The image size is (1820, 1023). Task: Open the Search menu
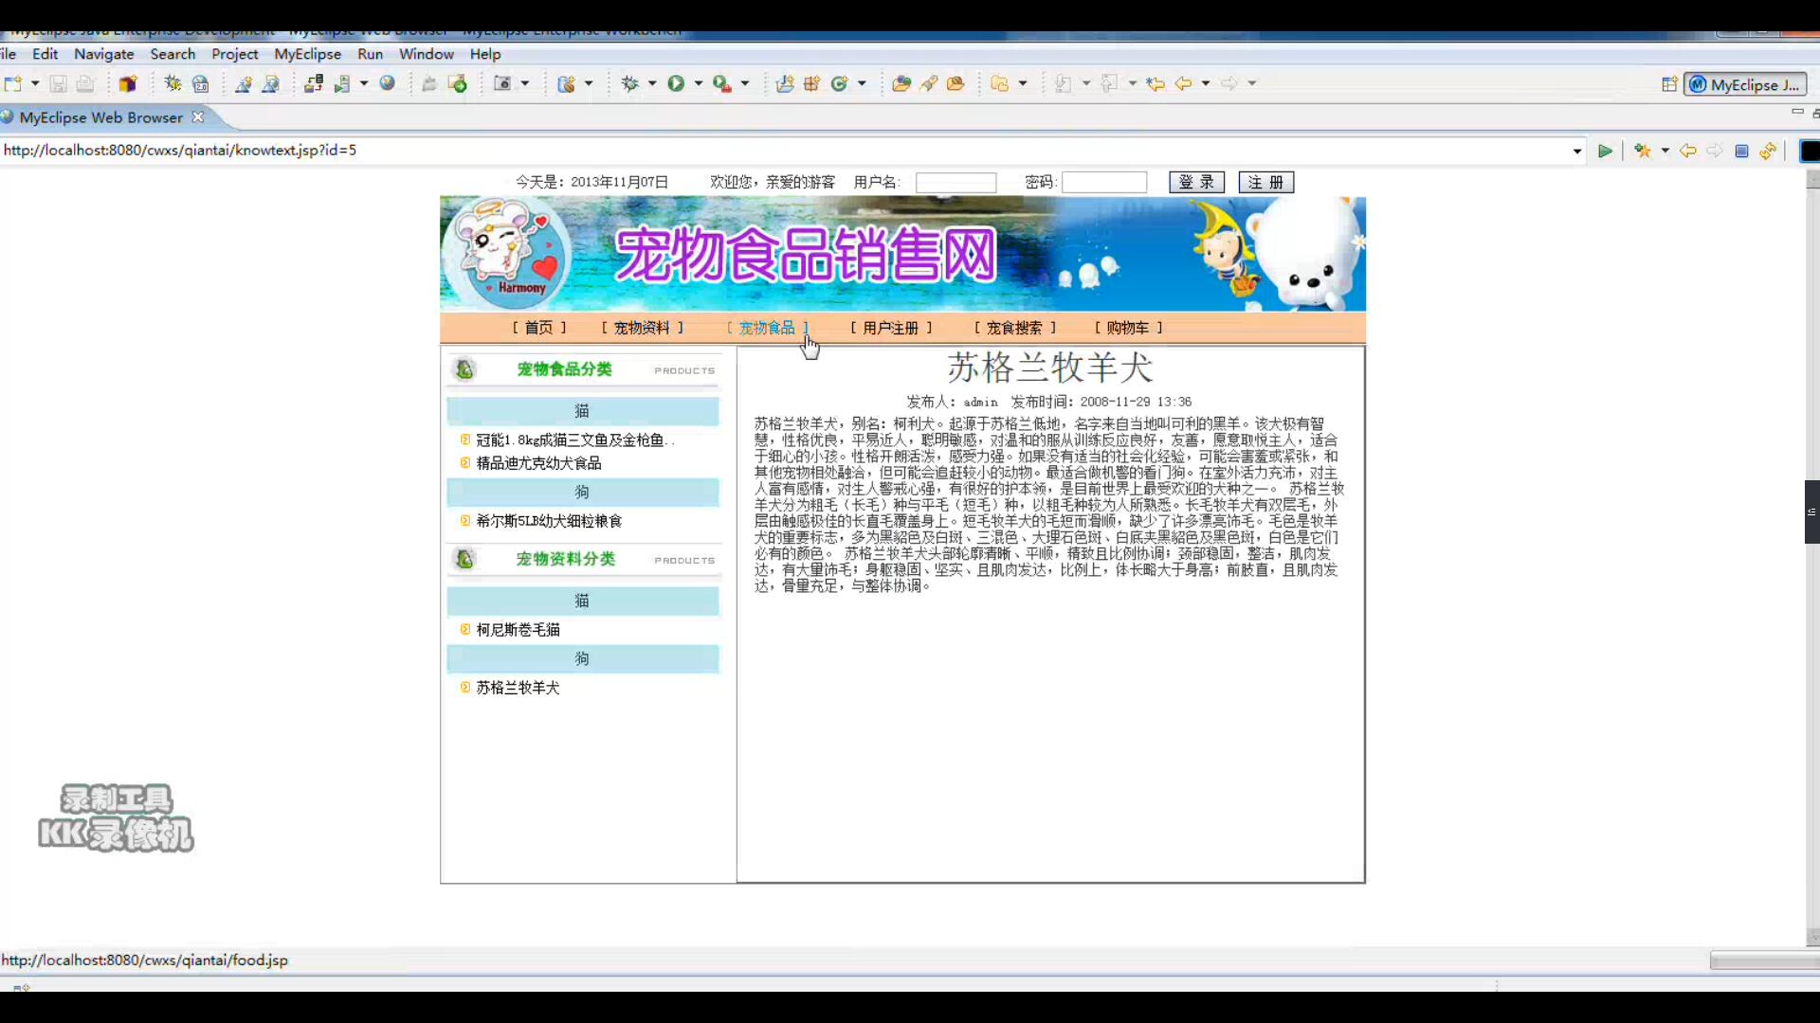point(173,54)
